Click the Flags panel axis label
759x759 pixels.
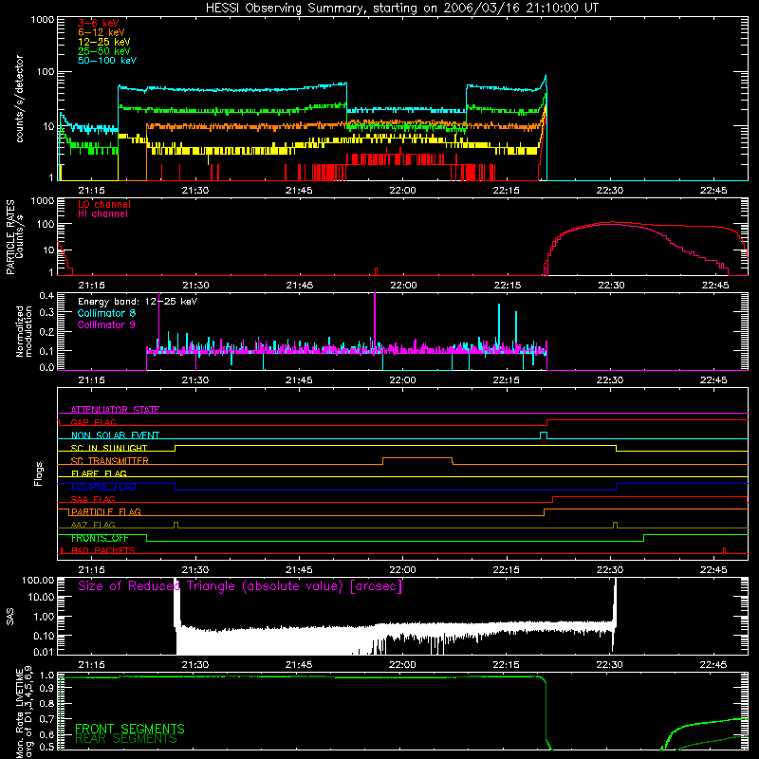coord(39,473)
